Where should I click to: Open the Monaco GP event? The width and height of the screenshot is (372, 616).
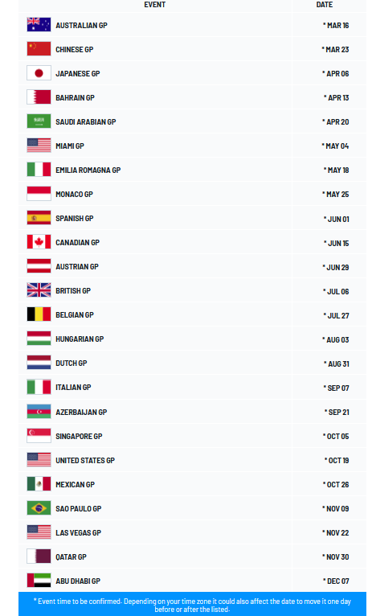[x=74, y=194]
